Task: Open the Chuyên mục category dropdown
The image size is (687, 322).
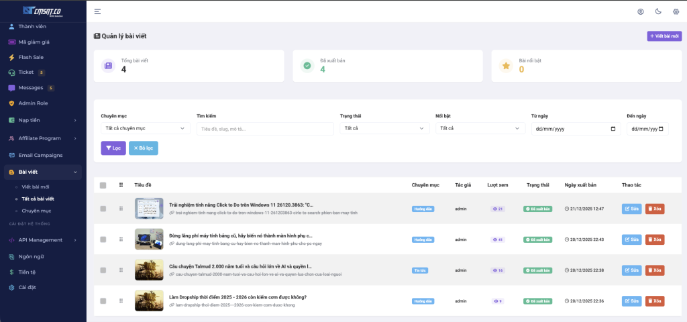Action: [x=145, y=128]
